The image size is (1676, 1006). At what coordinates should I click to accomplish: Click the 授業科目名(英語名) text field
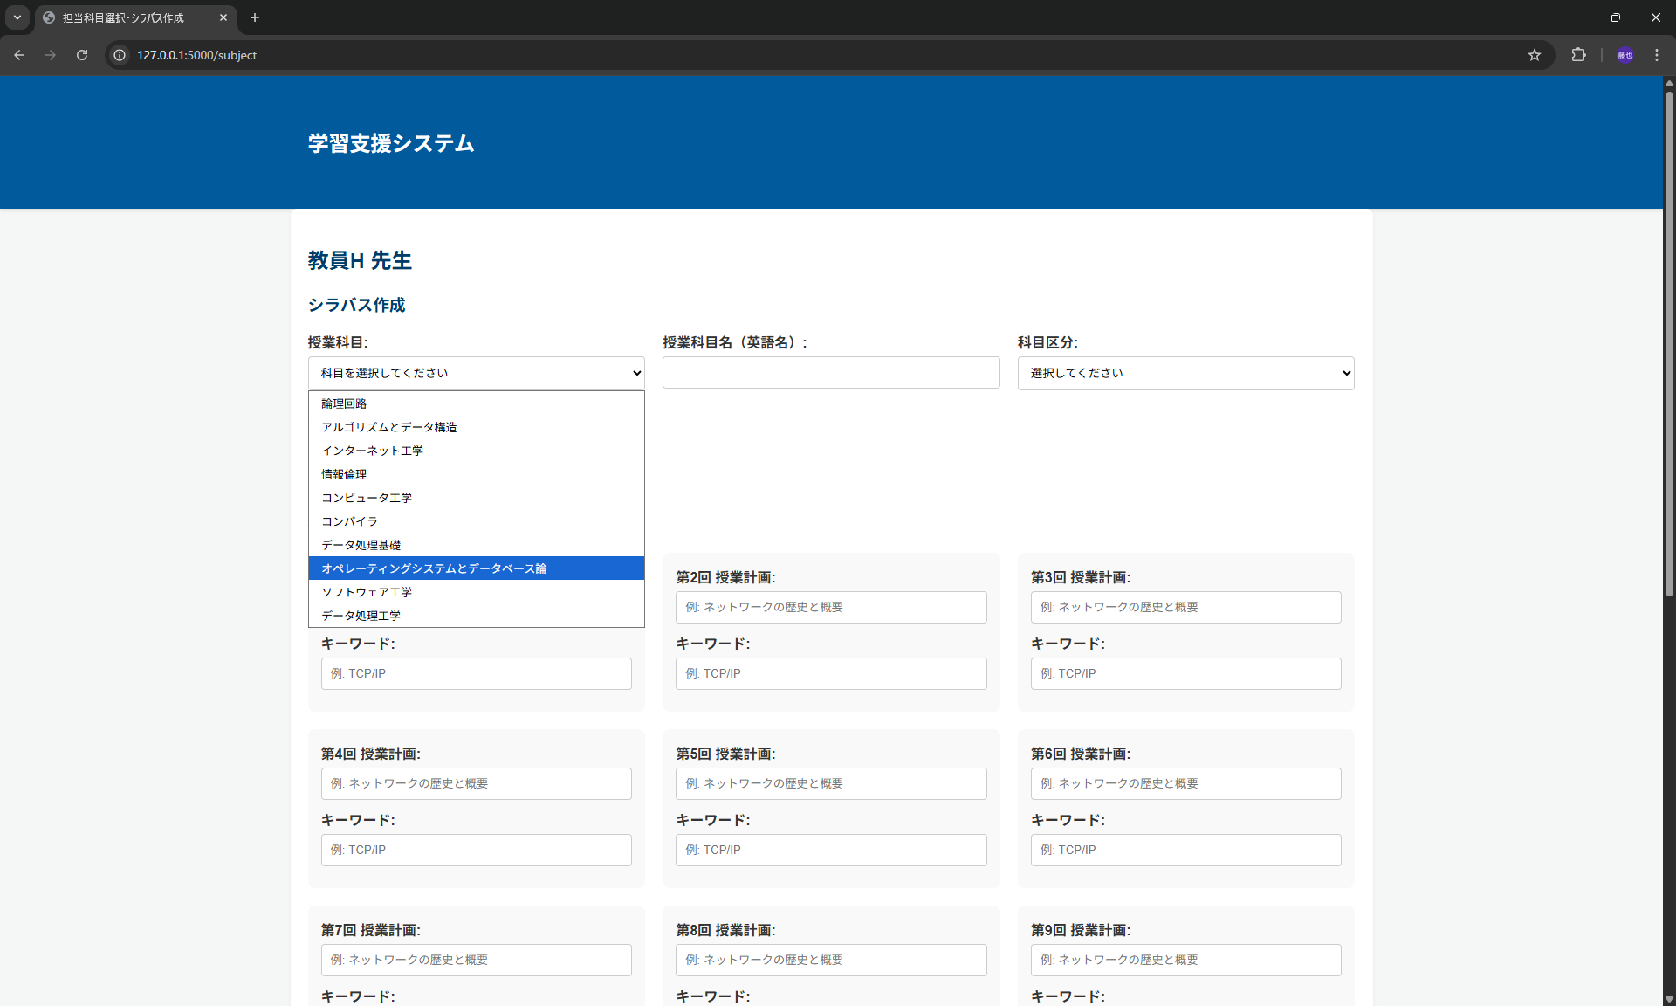[x=830, y=373]
